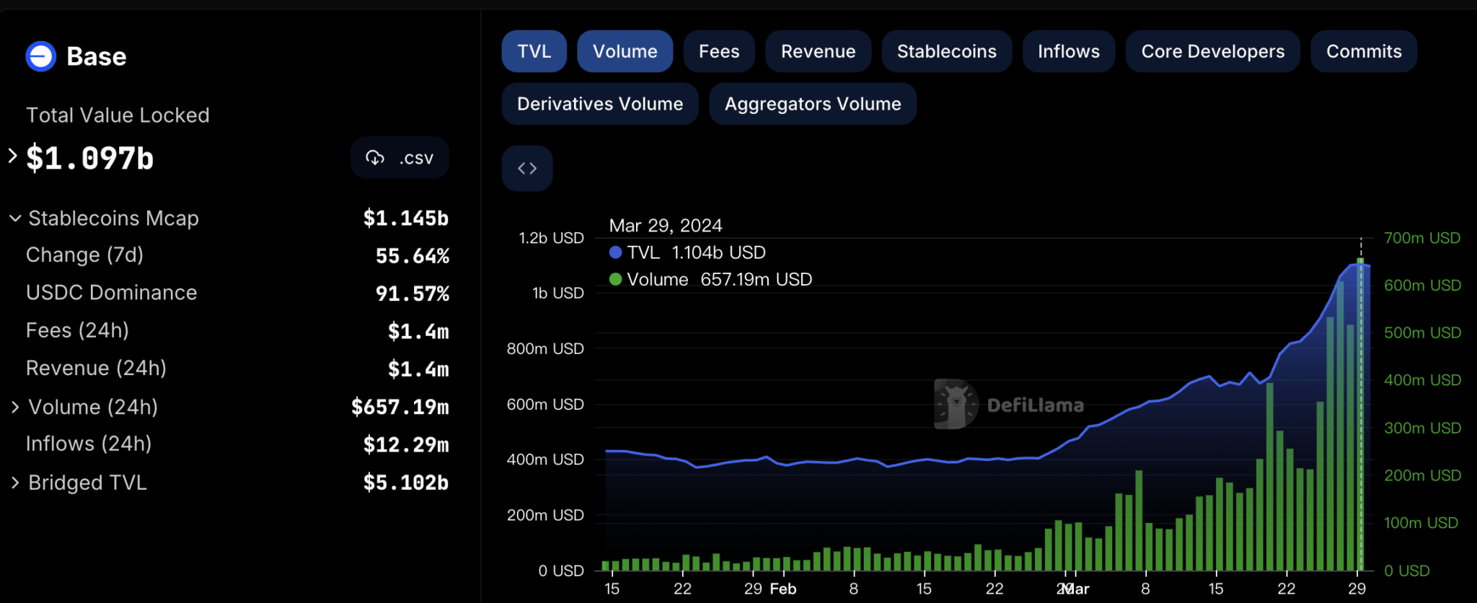Click the 400m USD right axis label

[1422, 380]
